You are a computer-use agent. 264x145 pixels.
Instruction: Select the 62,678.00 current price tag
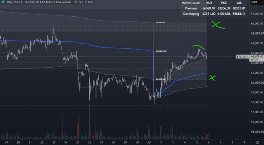257,56
